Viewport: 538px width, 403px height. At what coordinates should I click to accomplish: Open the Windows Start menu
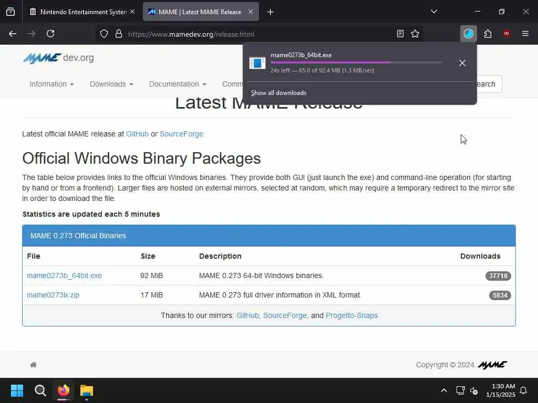click(x=17, y=390)
